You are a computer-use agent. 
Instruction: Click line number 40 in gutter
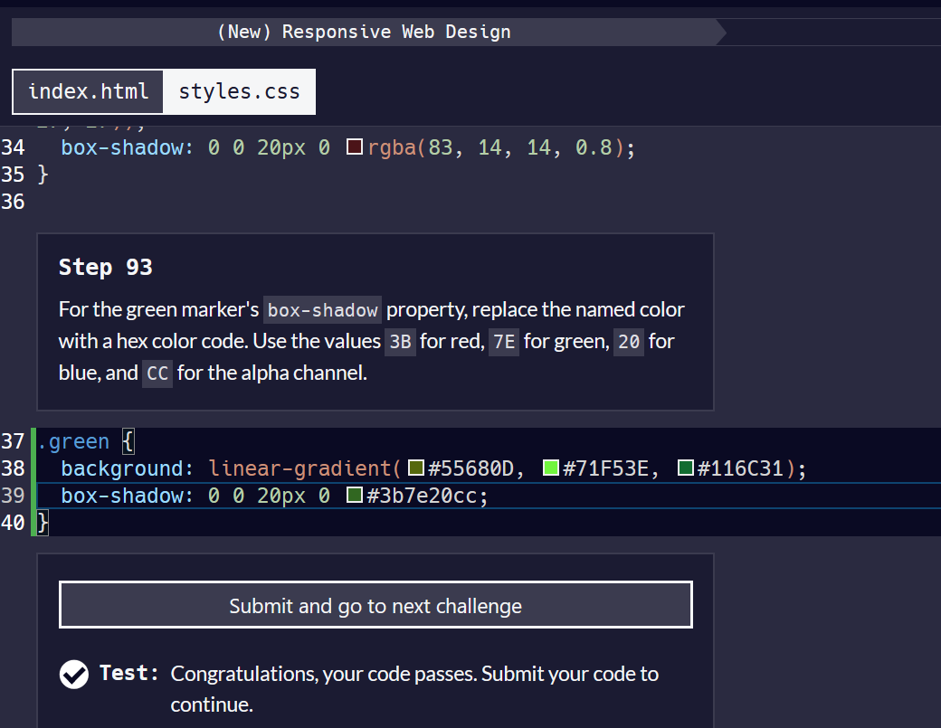pos(13,523)
